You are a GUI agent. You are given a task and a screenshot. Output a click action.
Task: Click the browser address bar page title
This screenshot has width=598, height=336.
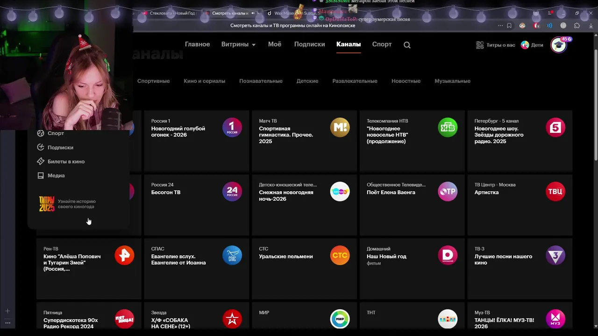point(293,26)
